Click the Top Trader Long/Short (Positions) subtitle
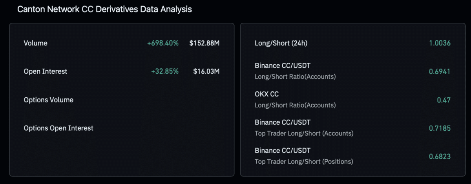The height and width of the screenshot is (184, 471). [x=304, y=162]
